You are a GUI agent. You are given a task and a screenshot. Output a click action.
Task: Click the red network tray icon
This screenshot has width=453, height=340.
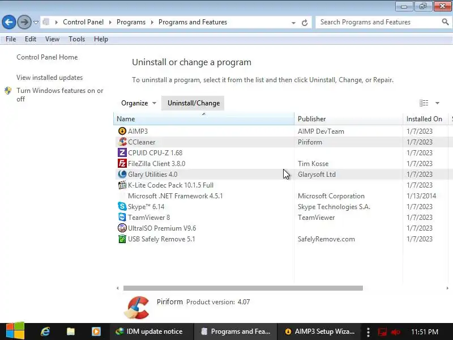[382, 331]
